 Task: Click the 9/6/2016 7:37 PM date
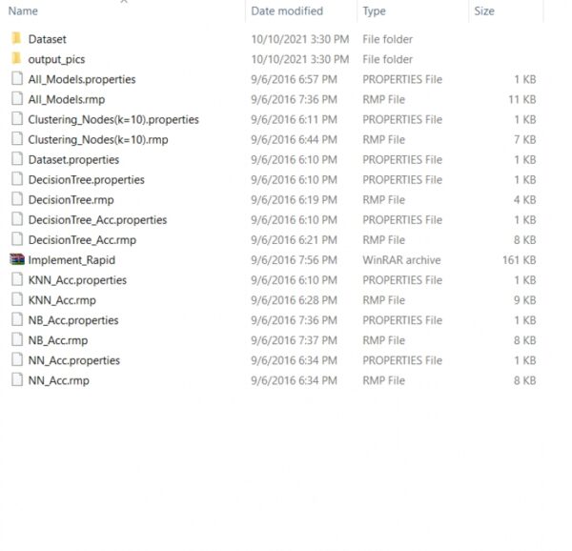pyautogui.click(x=294, y=340)
